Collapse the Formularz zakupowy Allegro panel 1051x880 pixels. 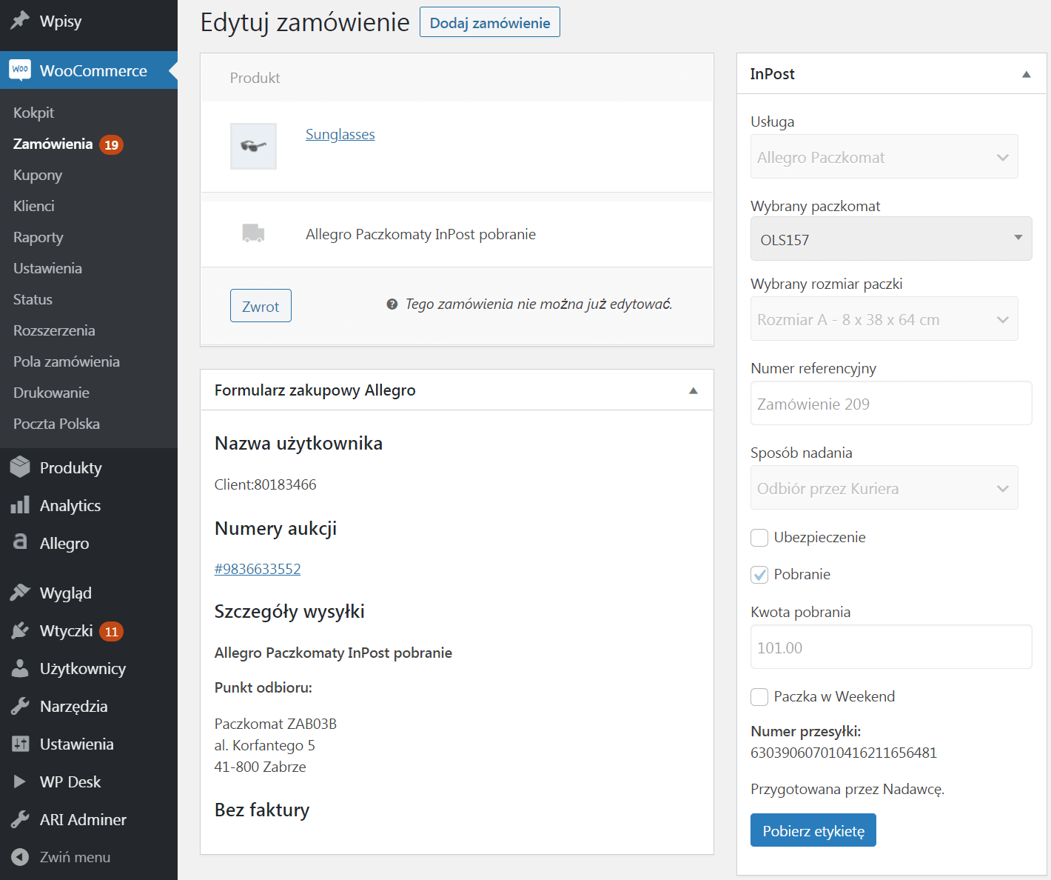tap(693, 390)
